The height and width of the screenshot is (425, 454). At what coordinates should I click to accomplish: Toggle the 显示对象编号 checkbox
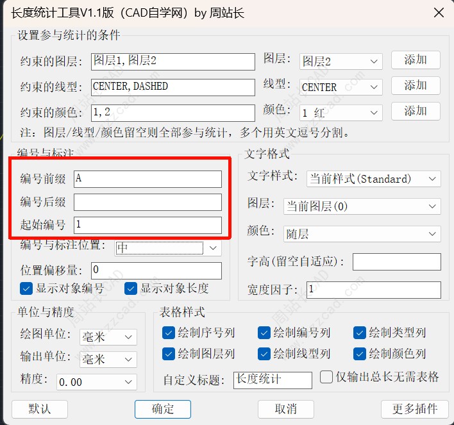point(26,288)
